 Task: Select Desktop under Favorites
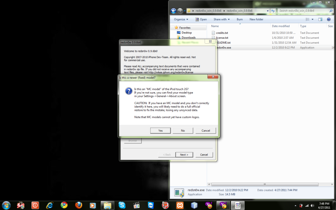[186, 32]
